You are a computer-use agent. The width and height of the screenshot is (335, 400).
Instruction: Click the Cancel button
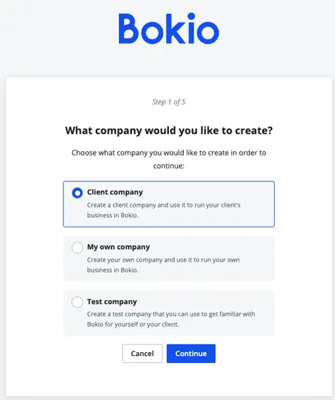tap(142, 353)
